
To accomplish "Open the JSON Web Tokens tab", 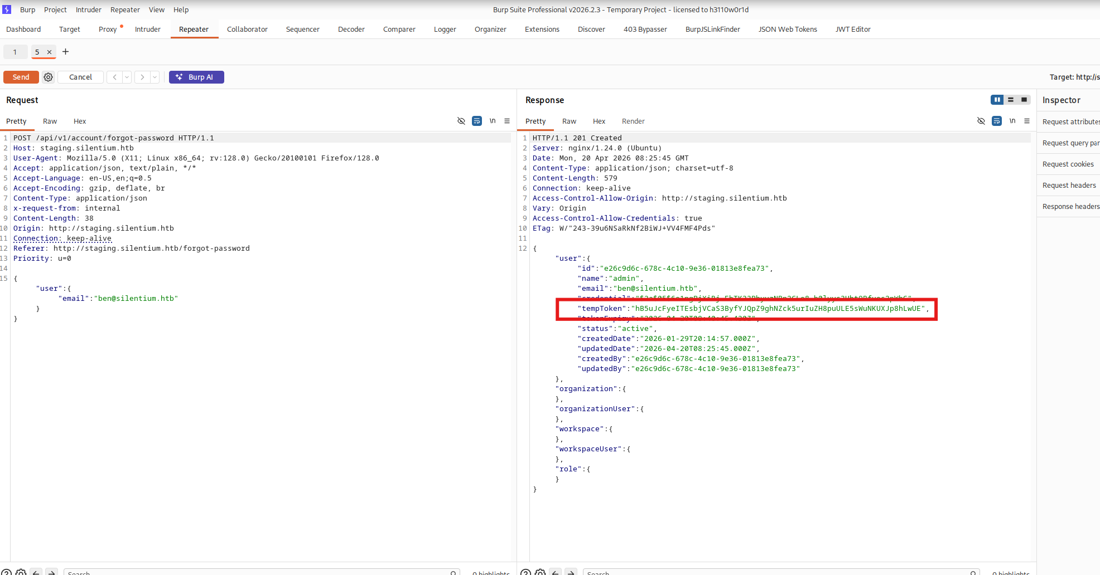I will (788, 30).
